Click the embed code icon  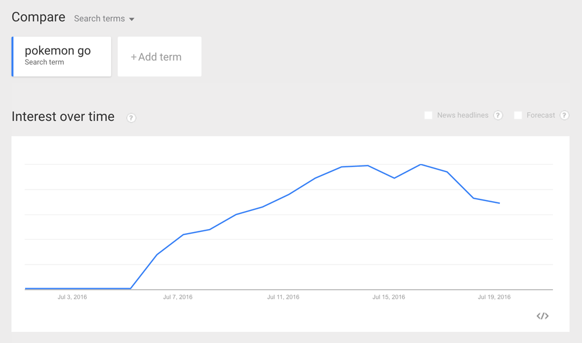pos(542,316)
